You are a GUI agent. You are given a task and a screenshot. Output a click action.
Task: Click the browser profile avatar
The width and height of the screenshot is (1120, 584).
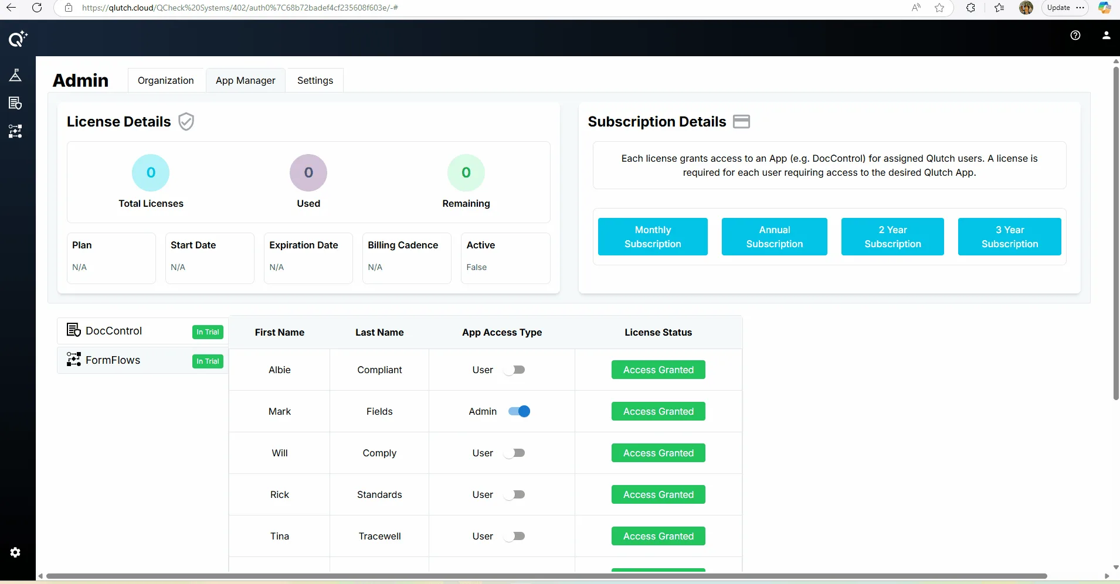[x=1026, y=8]
